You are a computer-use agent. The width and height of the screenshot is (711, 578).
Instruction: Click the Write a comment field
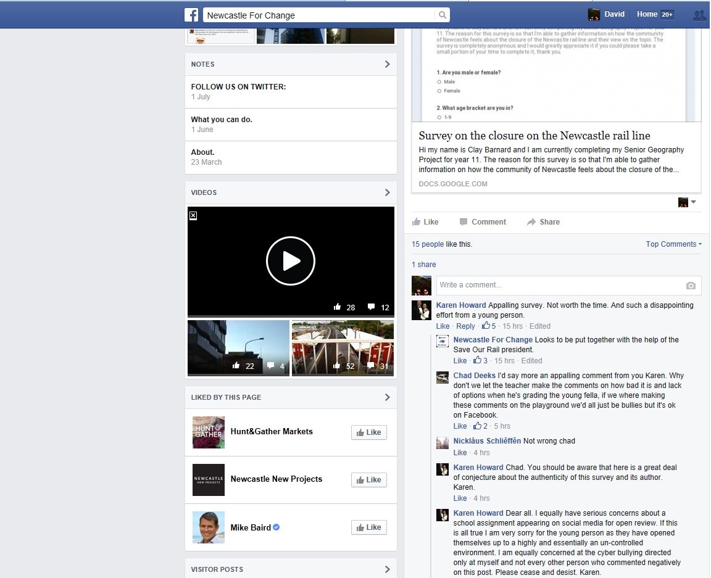pos(555,285)
